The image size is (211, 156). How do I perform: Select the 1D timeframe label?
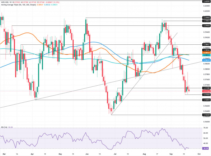[11, 2]
